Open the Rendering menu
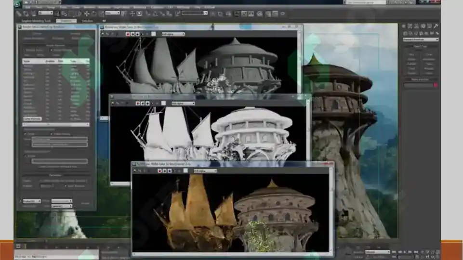 click(140, 7)
